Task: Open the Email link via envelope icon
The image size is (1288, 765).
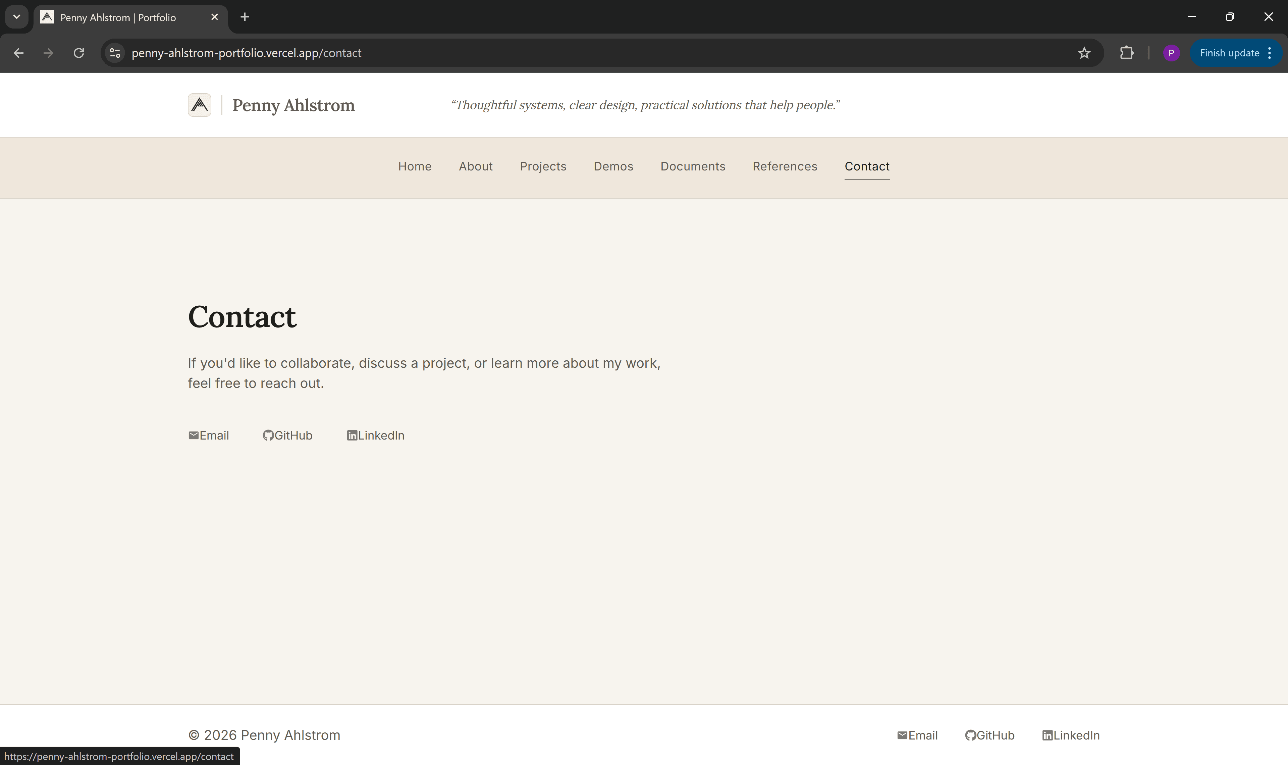Action: pyautogui.click(x=209, y=435)
